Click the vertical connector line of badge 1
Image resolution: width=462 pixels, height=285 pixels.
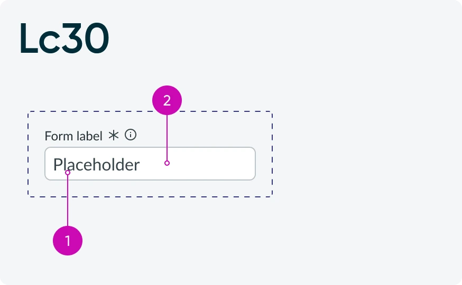coord(68,201)
